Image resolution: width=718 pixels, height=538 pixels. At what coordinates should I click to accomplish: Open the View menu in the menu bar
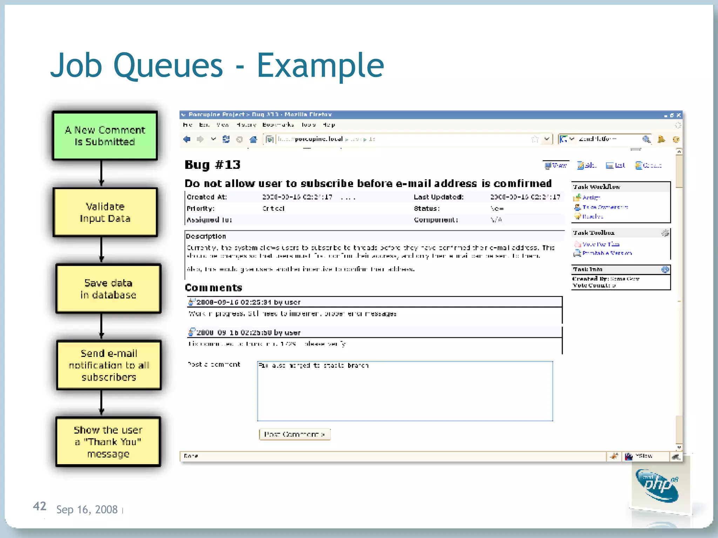(x=223, y=125)
